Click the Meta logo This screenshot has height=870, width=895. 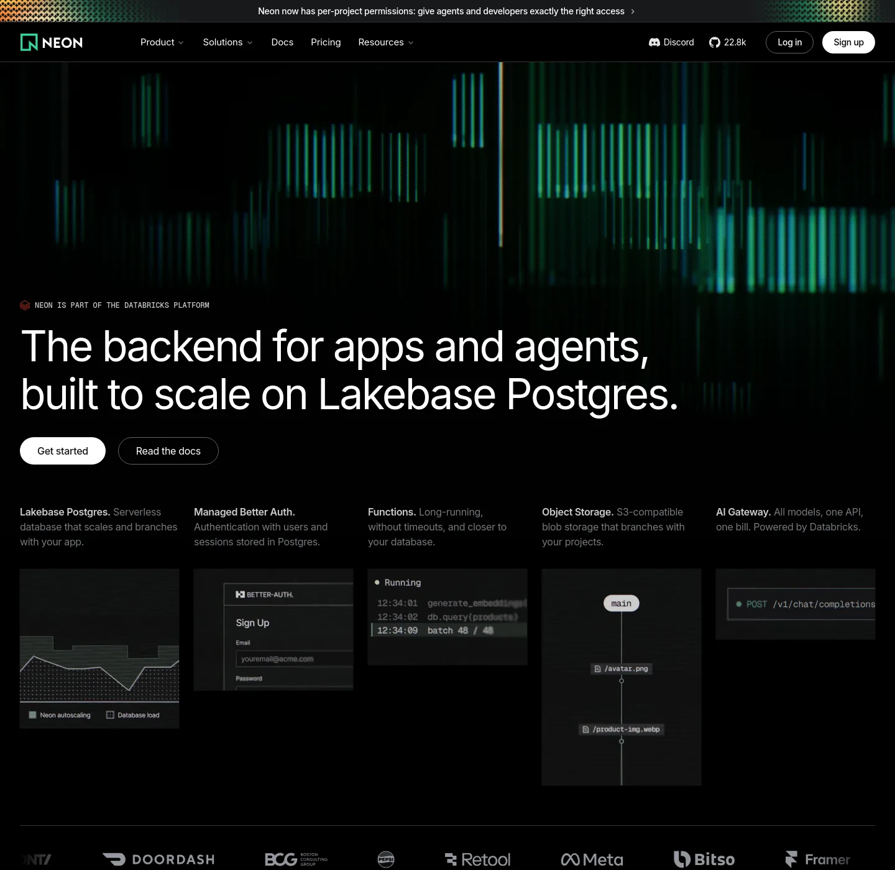[x=592, y=859]
